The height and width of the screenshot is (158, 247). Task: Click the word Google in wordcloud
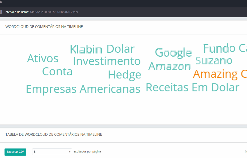click(x=173, y=53)
